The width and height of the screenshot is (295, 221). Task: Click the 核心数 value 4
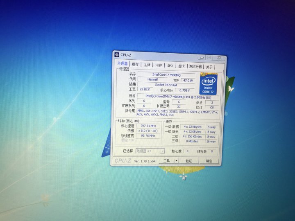(x=188, y=151)
